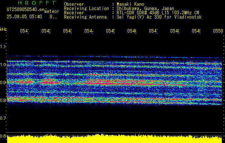Click the yellow signal level graph
This screenshot has width=225, height=143.
tap(114, 139)
